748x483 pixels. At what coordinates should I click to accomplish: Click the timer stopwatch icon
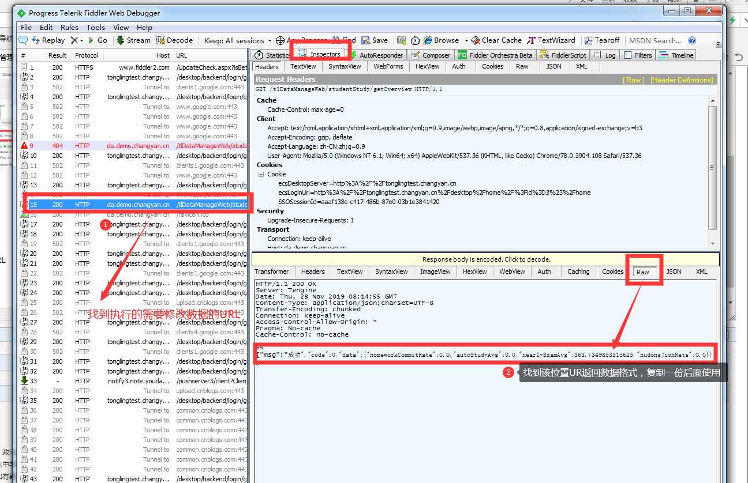point(415,40)
